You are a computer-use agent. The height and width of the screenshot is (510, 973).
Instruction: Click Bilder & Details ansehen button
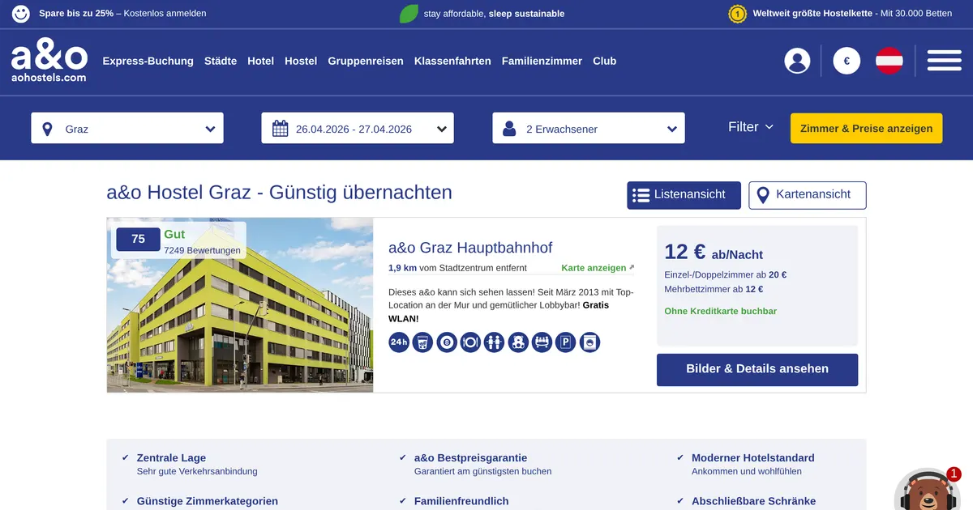point(757,369)
